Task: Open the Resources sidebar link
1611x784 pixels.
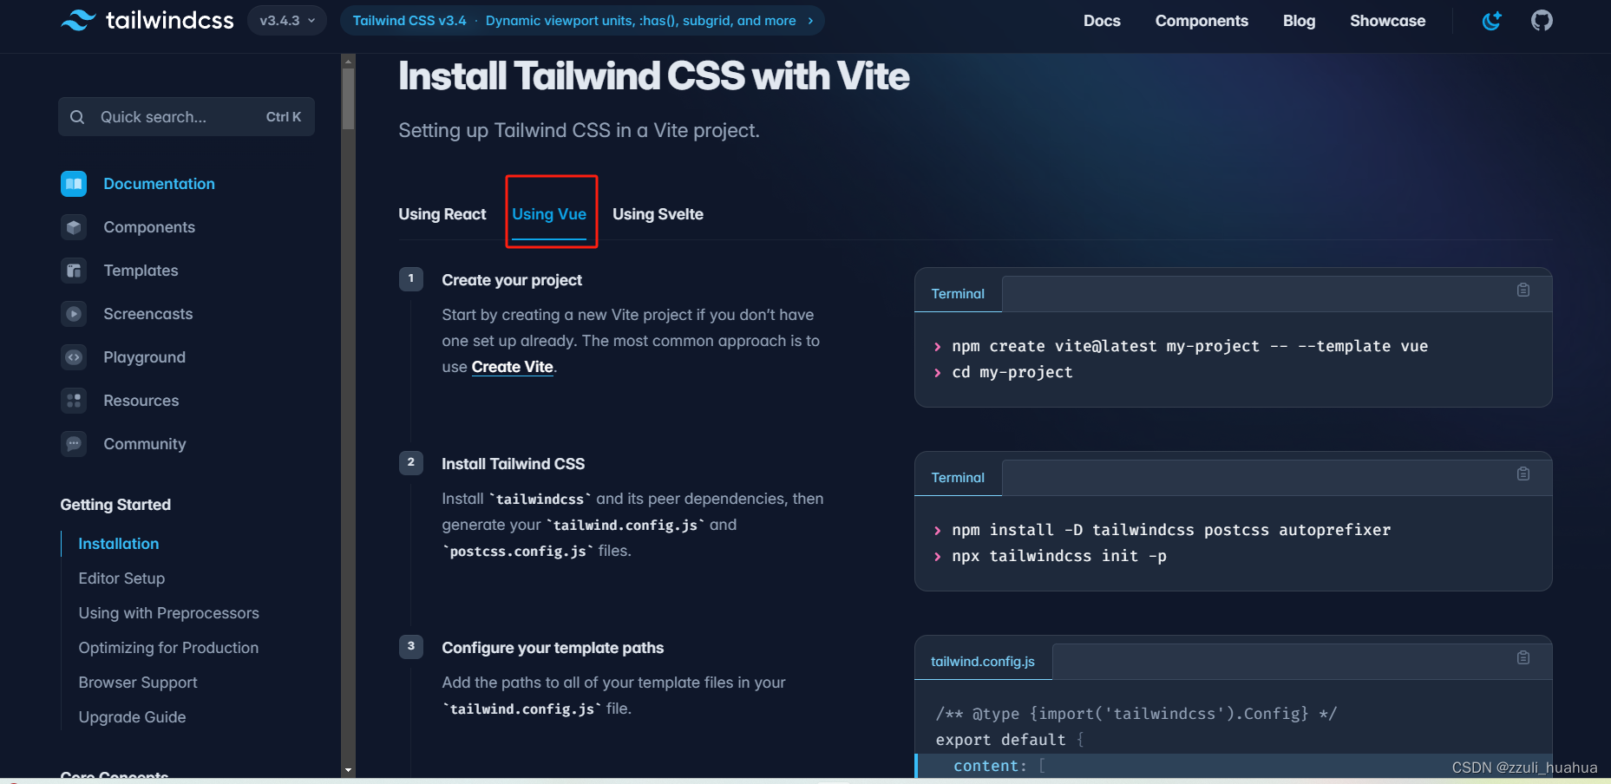Action: point(141,401)
